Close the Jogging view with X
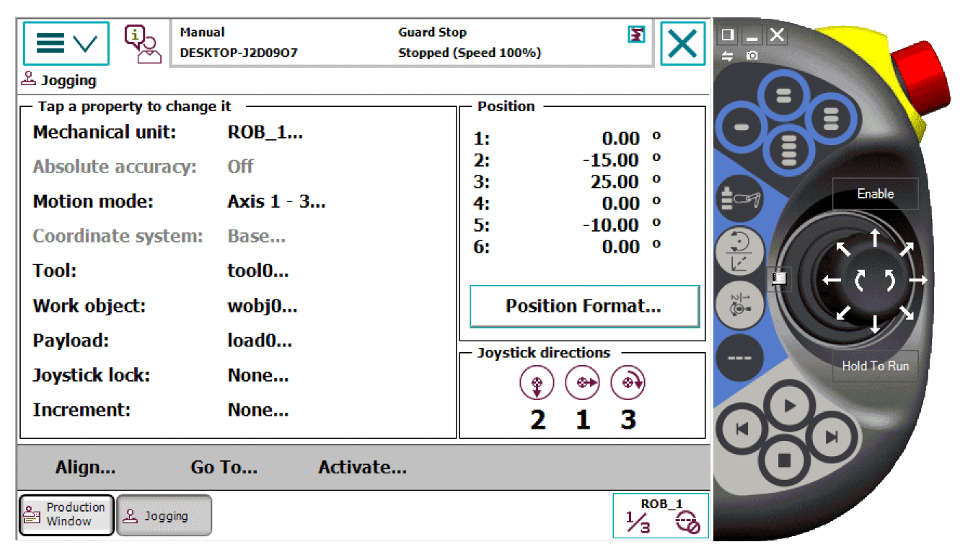Image resolution: width=973 pixels, height=560 pixels. 682,44
